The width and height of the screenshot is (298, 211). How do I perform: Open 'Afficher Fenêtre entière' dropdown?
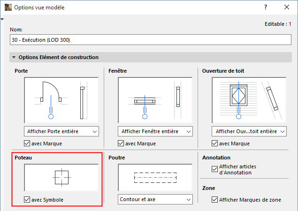pos(155,131)
